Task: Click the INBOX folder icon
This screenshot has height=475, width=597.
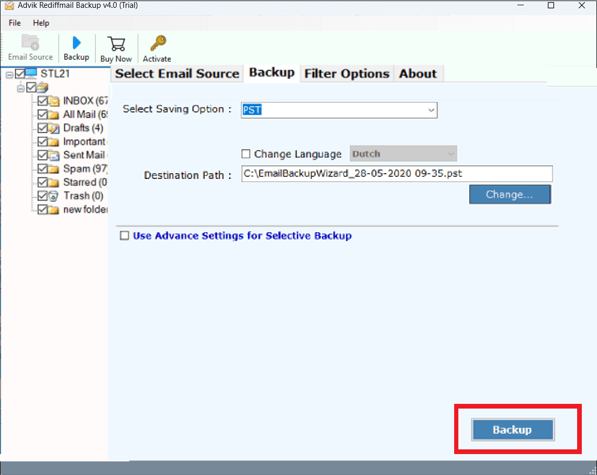Action: point(54,101)
